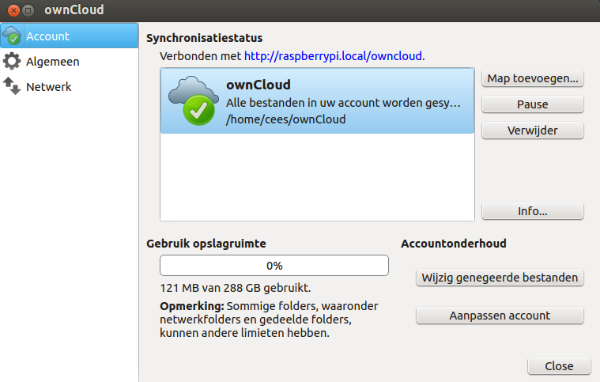Click the cloud icon beside Account in sidebar

pos(12,36)
